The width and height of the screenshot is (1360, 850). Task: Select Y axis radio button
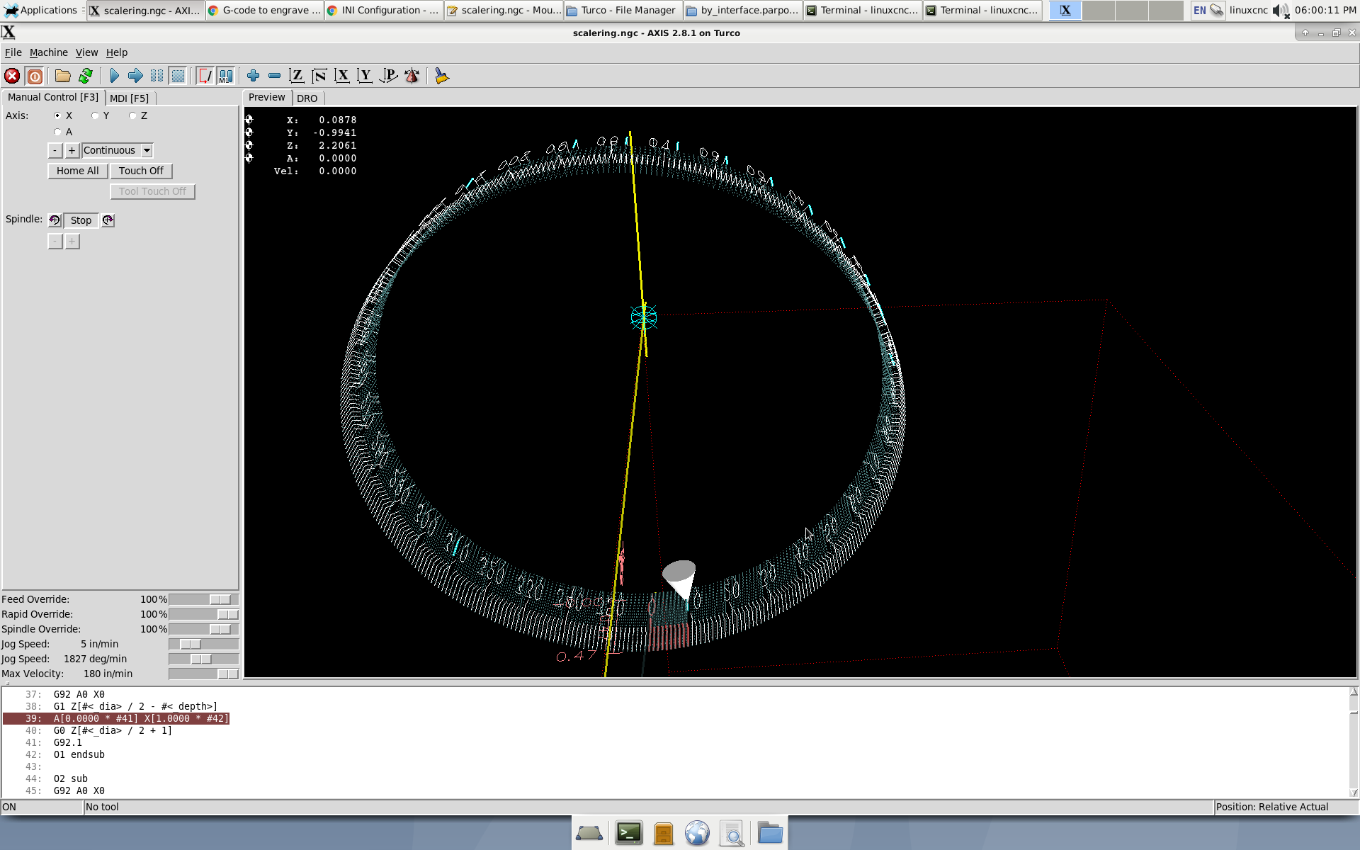click(x=95, y=115)
